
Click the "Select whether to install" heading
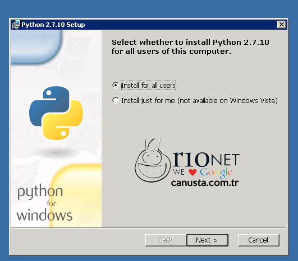click(x=190, y=47)
